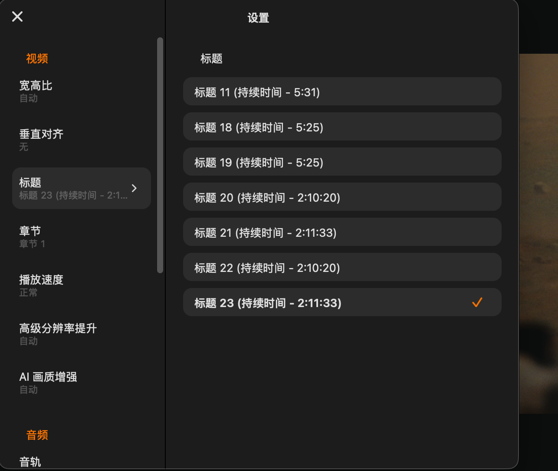The width and height of the screenshot is (558, 471).
Task: Open the 章节 chapter setting
Action: click(x=32, y=236)
